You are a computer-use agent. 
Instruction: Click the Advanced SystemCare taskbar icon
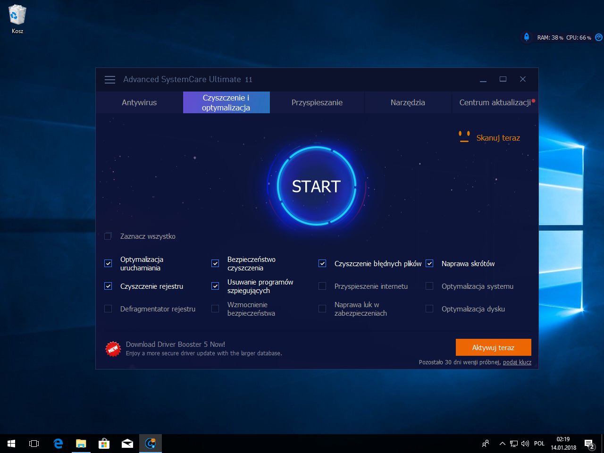(x=151, y=444)
